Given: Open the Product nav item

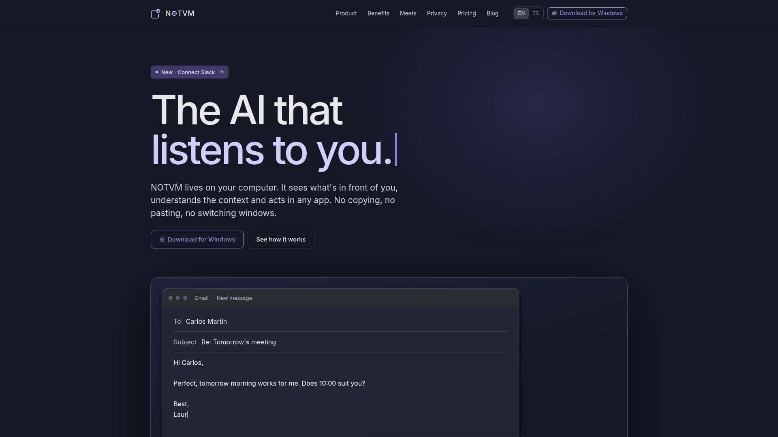Looking at the screenshot, I should [346, 13].
